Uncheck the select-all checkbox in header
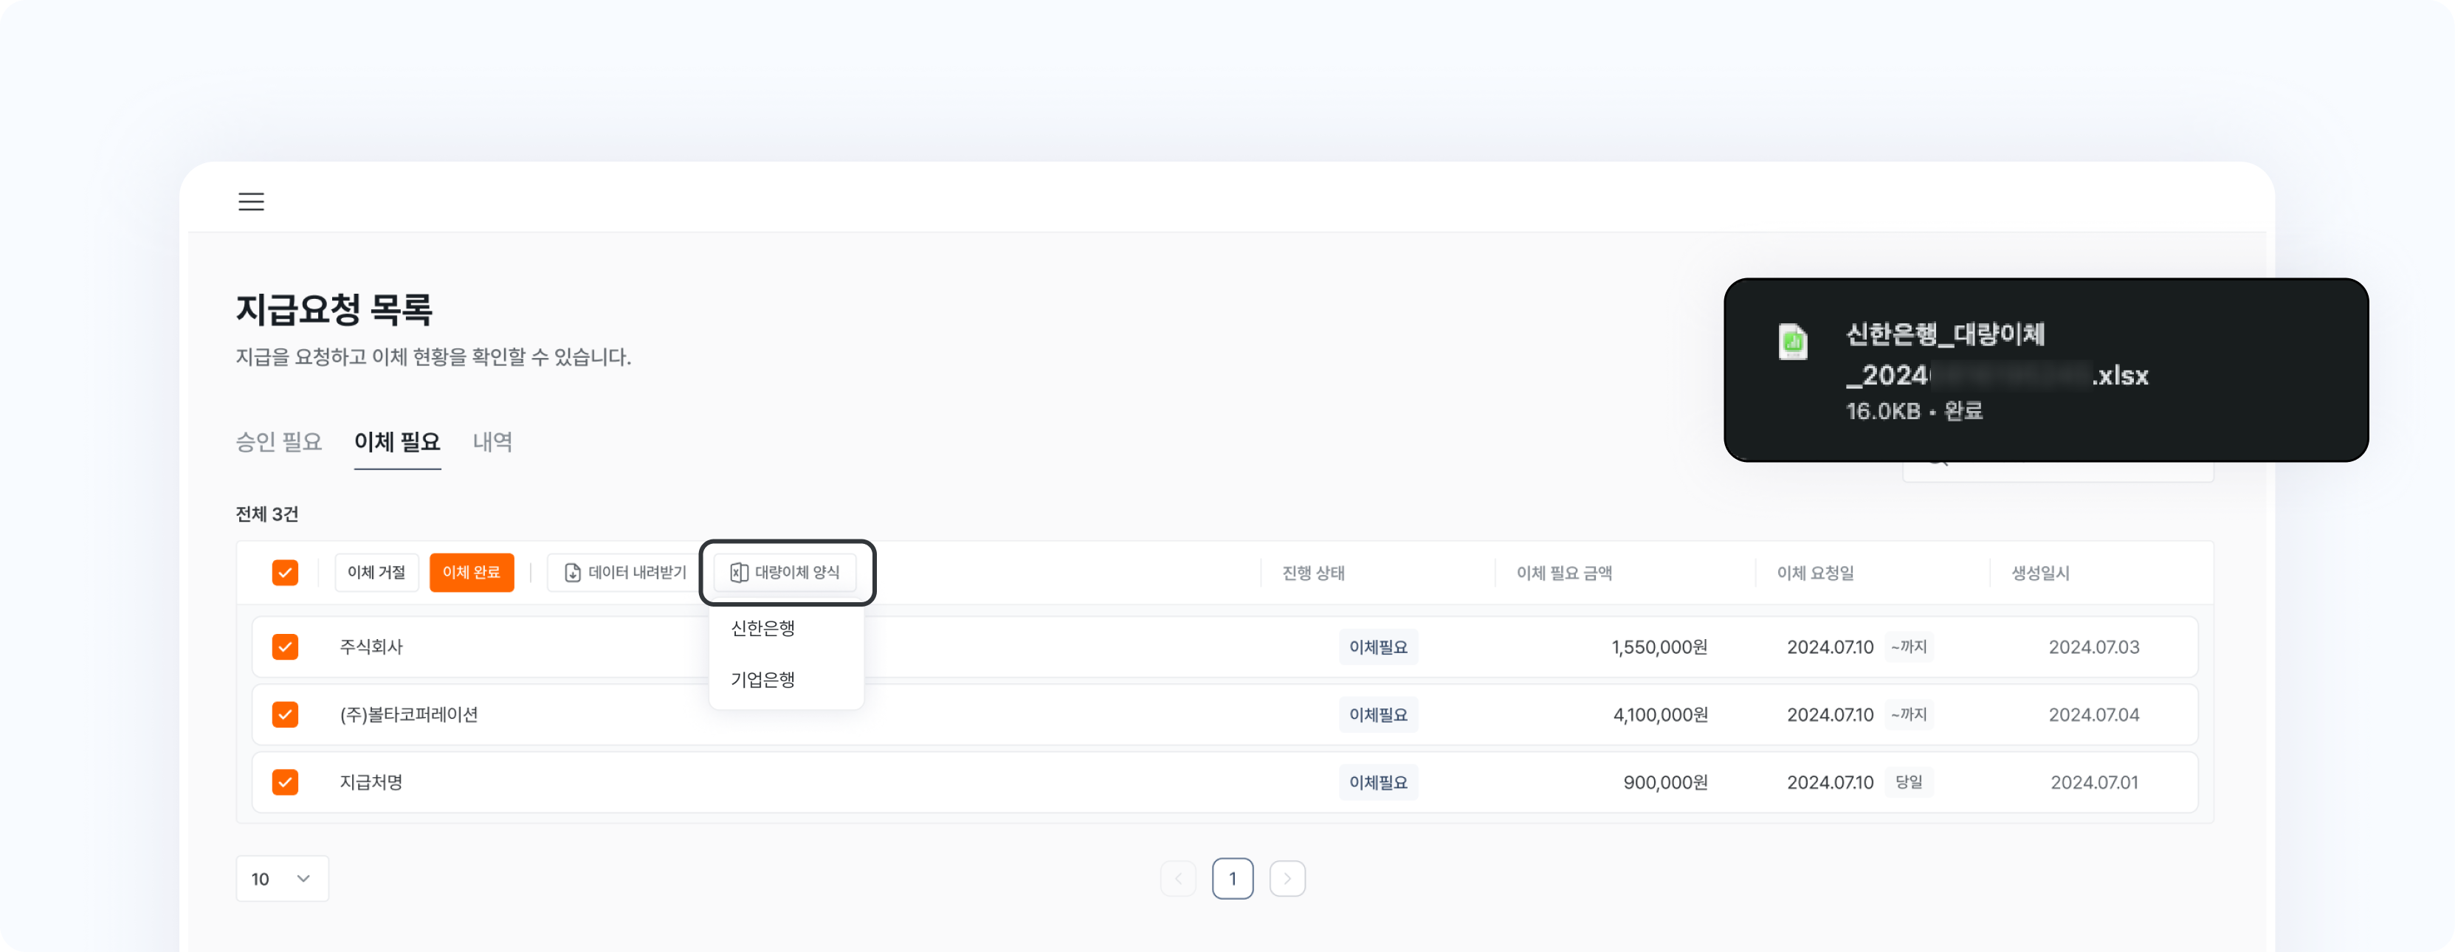 click(x=285, y=572)
